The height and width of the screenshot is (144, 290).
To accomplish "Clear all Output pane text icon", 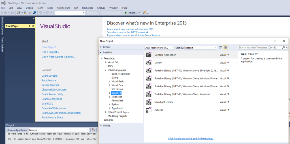I will [x=94, y=130].
